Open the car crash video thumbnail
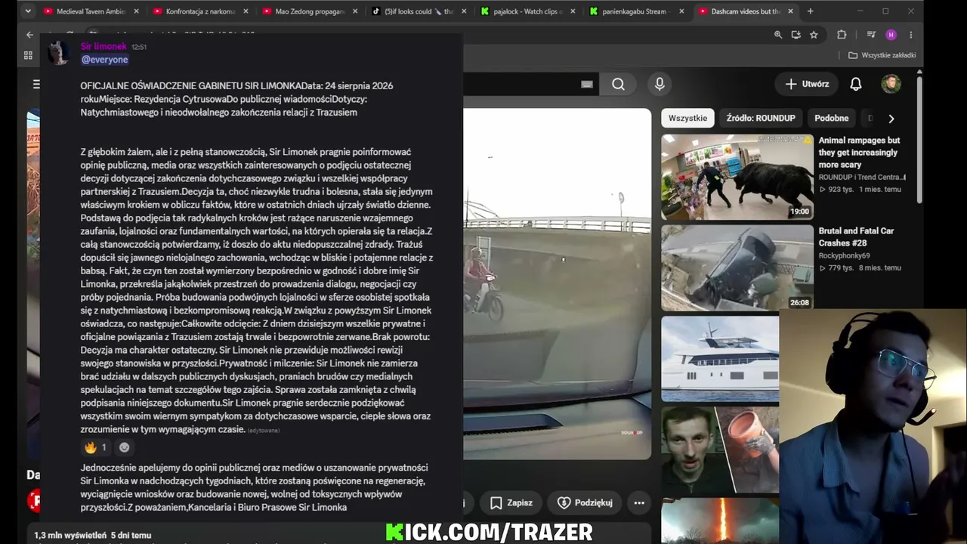This screenshot has width=967, height=544. tap(737, 267)
